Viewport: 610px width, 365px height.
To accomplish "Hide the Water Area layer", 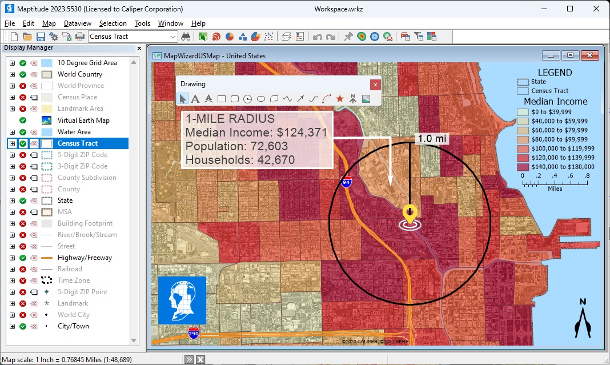I will tap(23, 132).
